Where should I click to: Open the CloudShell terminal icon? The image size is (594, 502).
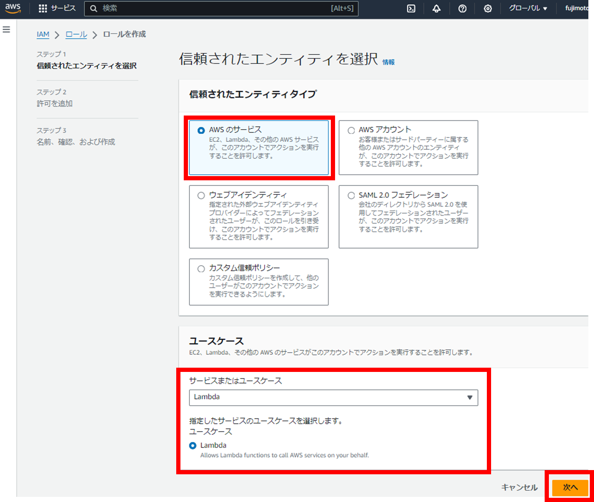tap(411, 8)
